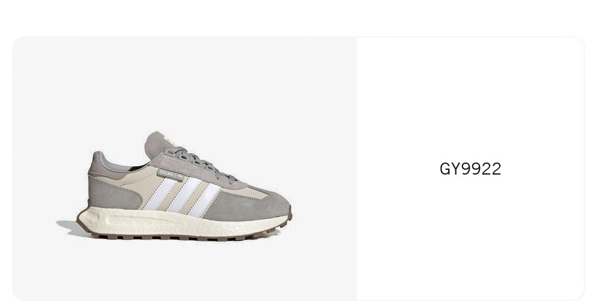This screenshot has height=301, width=597.
Task: Click the white panel below GY9922
Action: pyautogui.click(x=470, y=238)
